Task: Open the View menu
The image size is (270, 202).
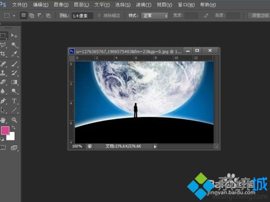Action: [164, 5]
